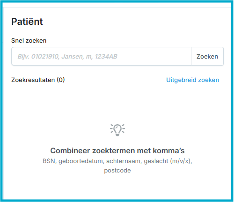Click the Snel zoeken label

(x=29, y=41)
